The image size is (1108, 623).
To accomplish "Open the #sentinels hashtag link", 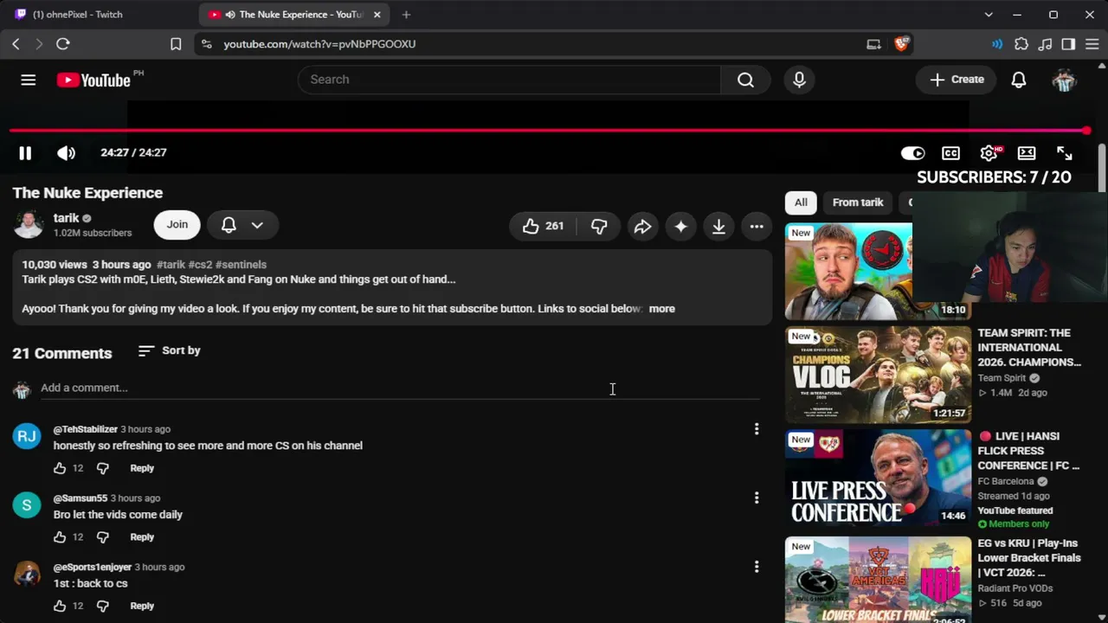I will coord(241,265).
